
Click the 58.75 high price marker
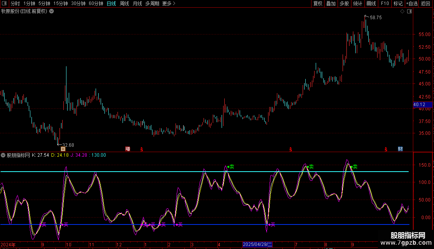(375, 18)
